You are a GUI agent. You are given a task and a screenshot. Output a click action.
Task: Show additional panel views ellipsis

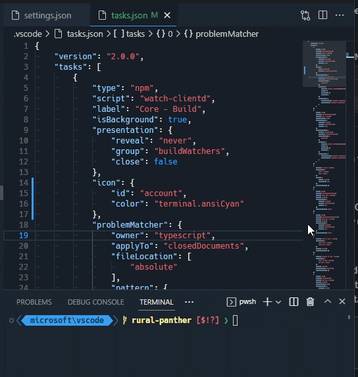tap(190, 302)
